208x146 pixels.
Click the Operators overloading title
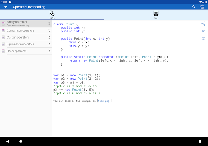pos(29,7)
